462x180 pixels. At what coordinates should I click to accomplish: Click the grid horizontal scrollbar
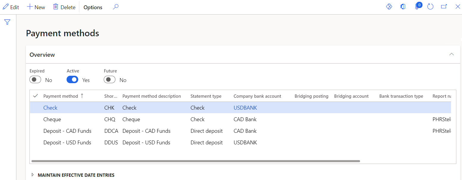pos(196,161)
